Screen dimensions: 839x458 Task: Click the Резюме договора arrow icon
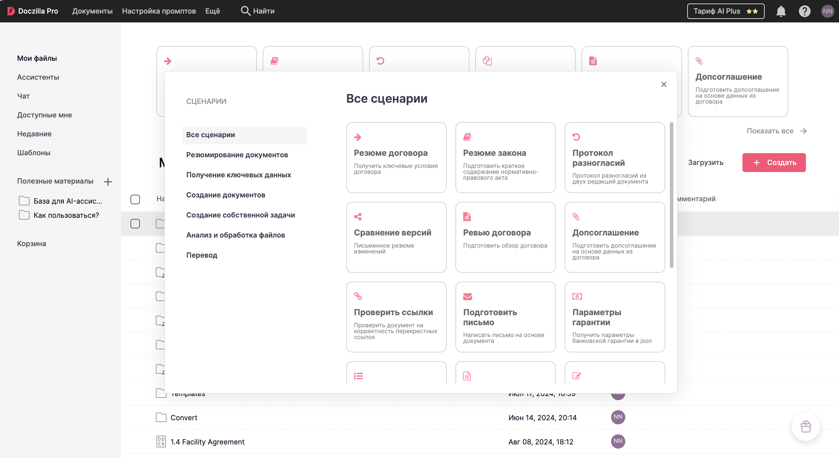[358, 137]
